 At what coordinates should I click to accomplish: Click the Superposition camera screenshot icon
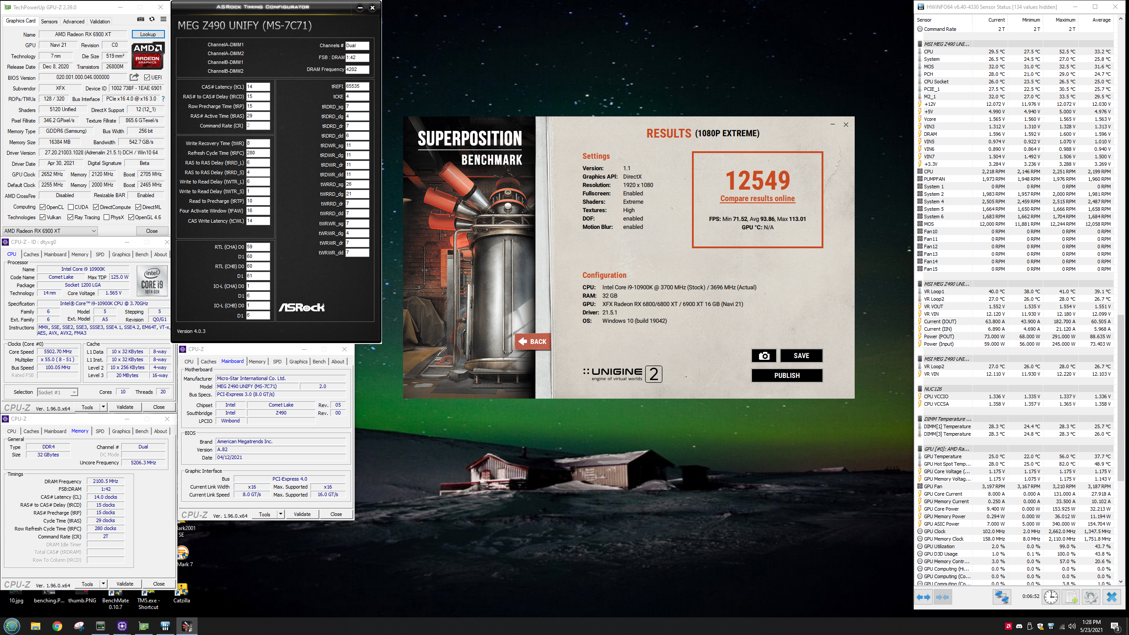[x=764, y=356]
